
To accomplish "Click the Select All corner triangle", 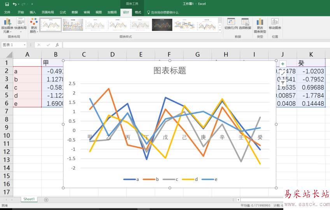I will [9, 55].
